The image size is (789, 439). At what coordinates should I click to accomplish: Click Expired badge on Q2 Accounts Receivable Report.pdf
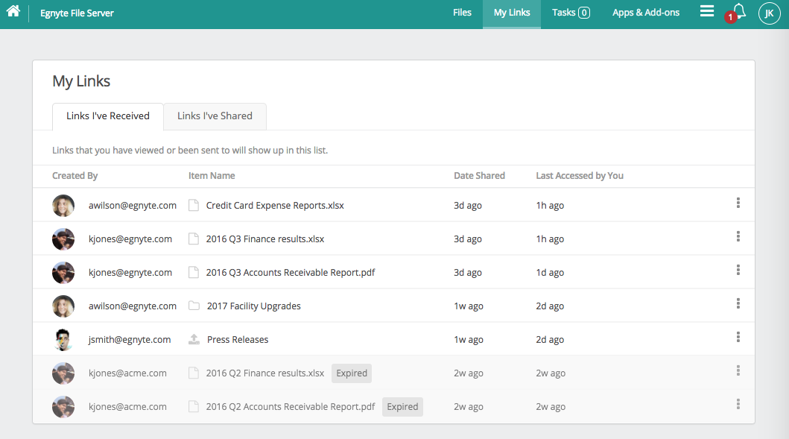tap(402, 407)
